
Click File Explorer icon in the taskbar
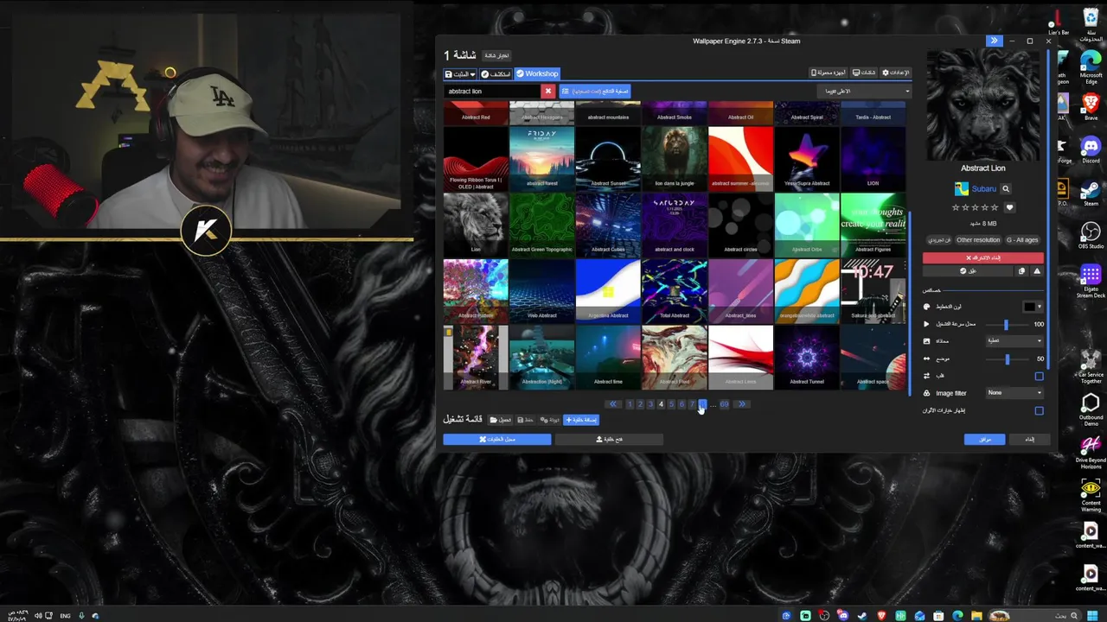point(976,616)
